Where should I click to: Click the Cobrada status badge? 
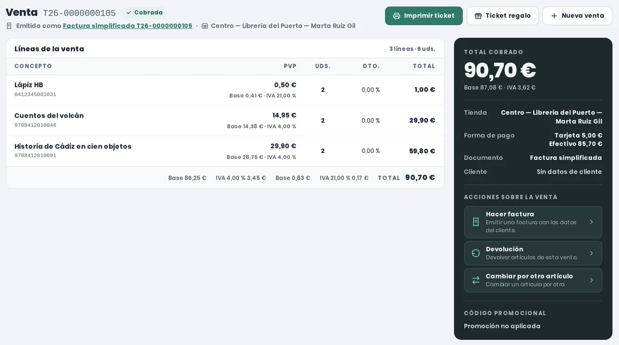tap(144, 13)
